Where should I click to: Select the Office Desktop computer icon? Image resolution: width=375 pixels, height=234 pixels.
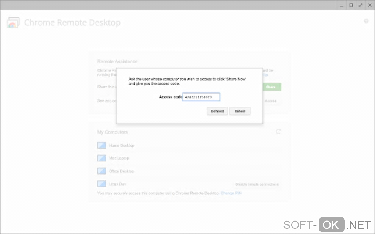tap(101, 171)
